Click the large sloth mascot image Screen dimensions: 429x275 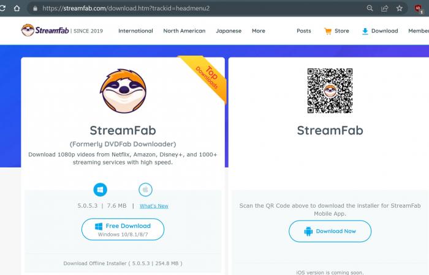(x=123, y=91)
